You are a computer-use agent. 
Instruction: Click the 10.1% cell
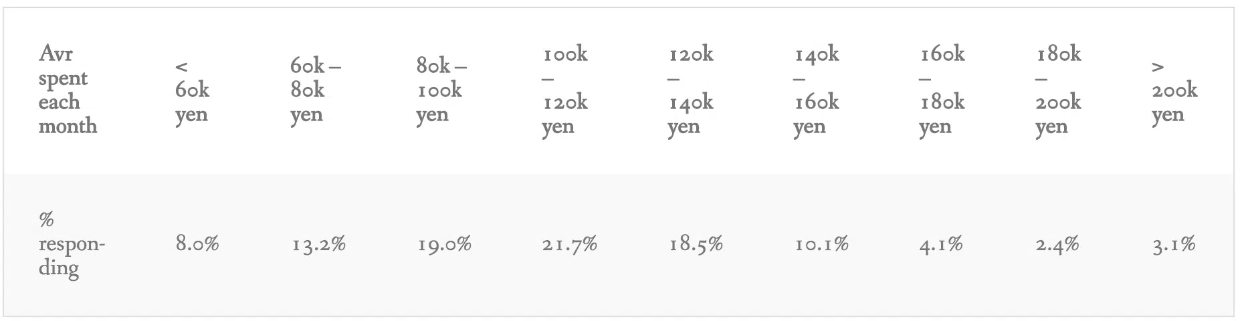tap(821, 243)
